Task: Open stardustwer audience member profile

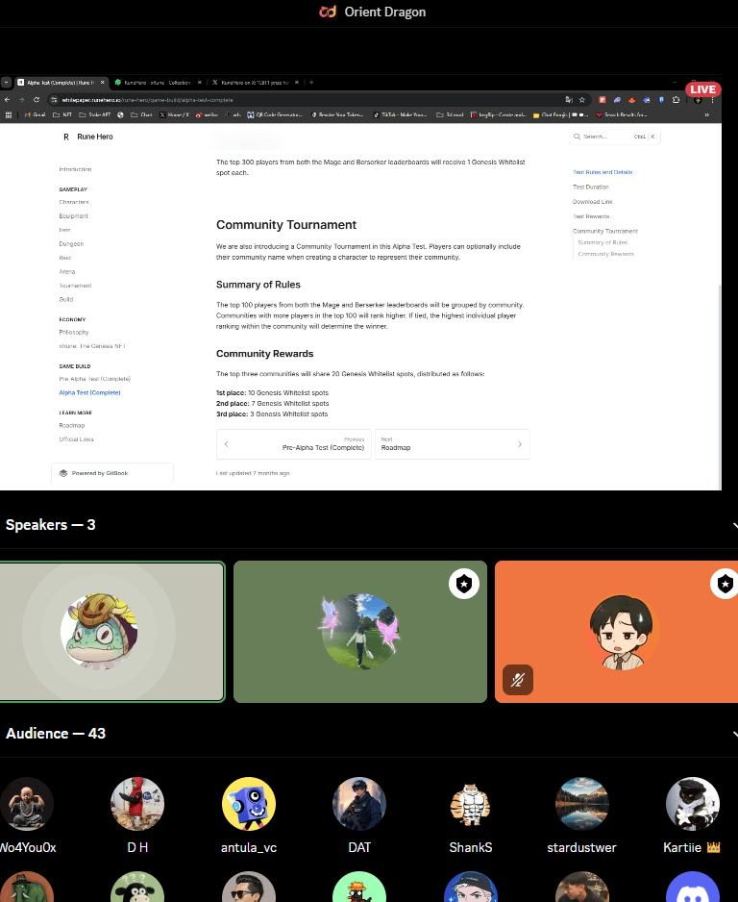Action: click(581, 815)
